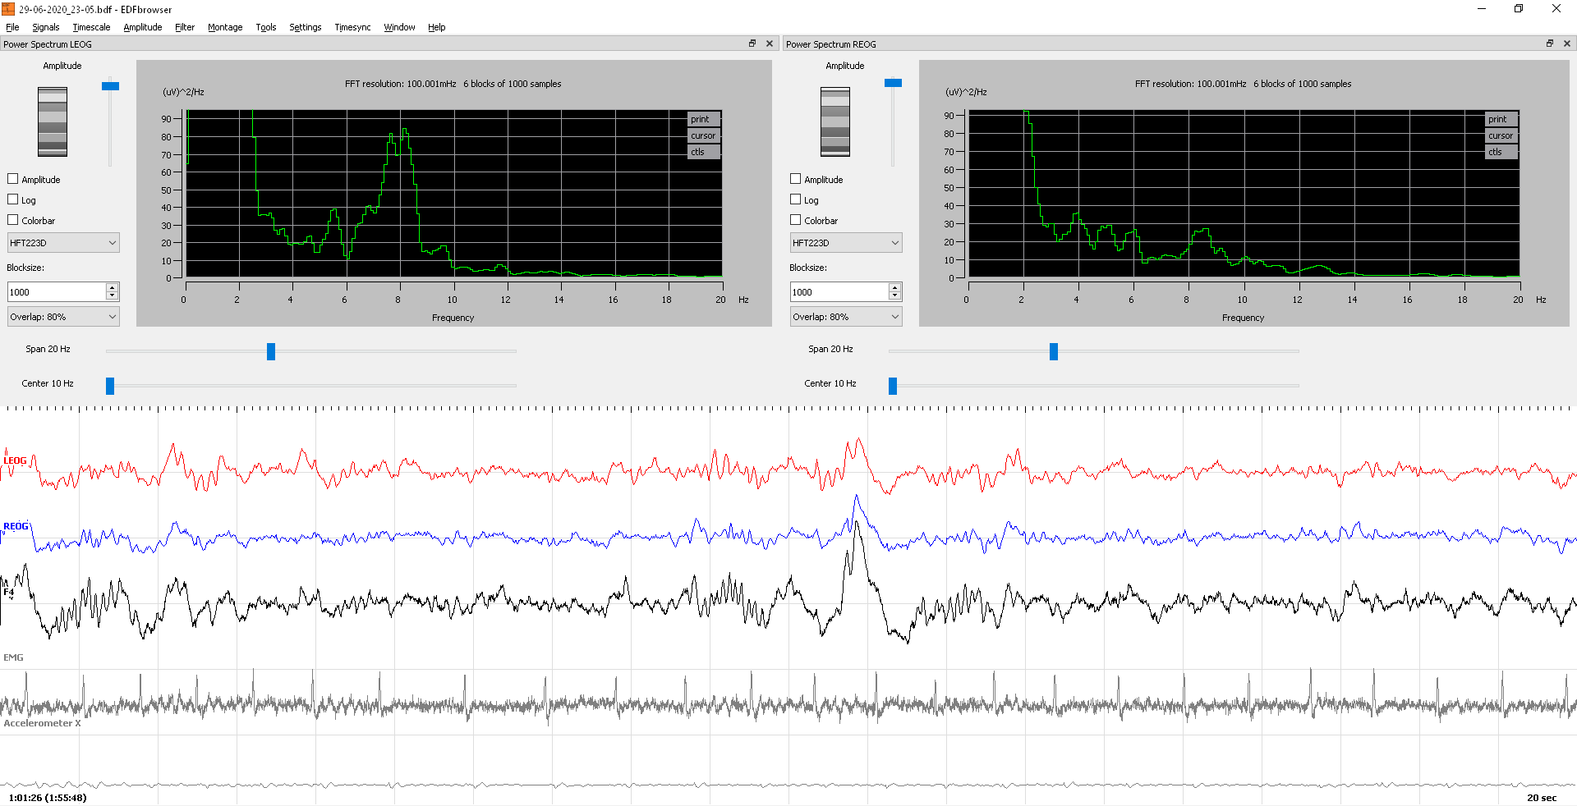Decrease REOG blocksize with down stepper arrow
Image resolution: width=1577 pixels, height=806 pixels.
[894, 295]
